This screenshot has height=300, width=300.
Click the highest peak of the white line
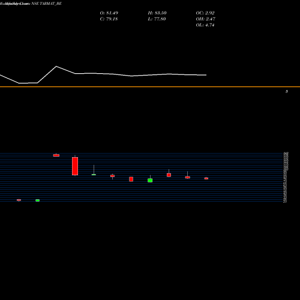56,67
